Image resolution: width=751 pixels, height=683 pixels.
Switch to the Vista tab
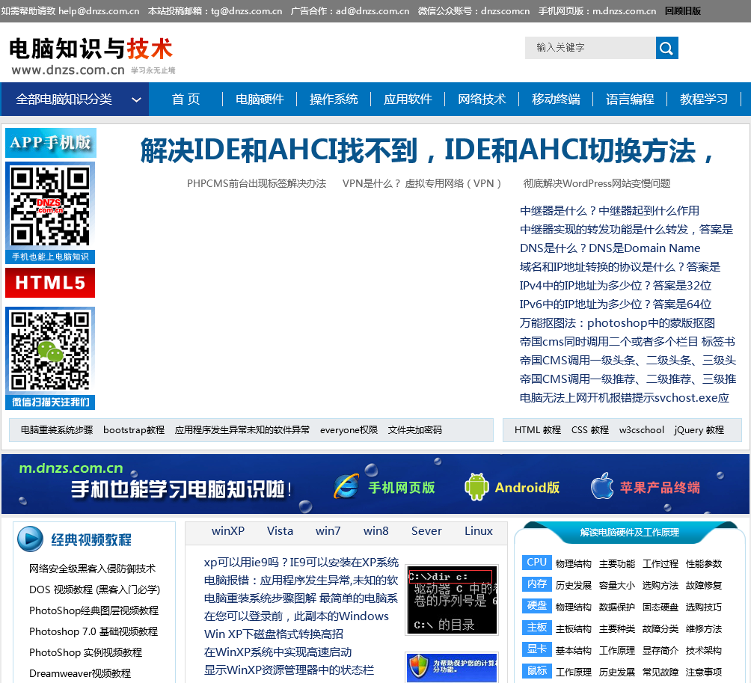280,530
